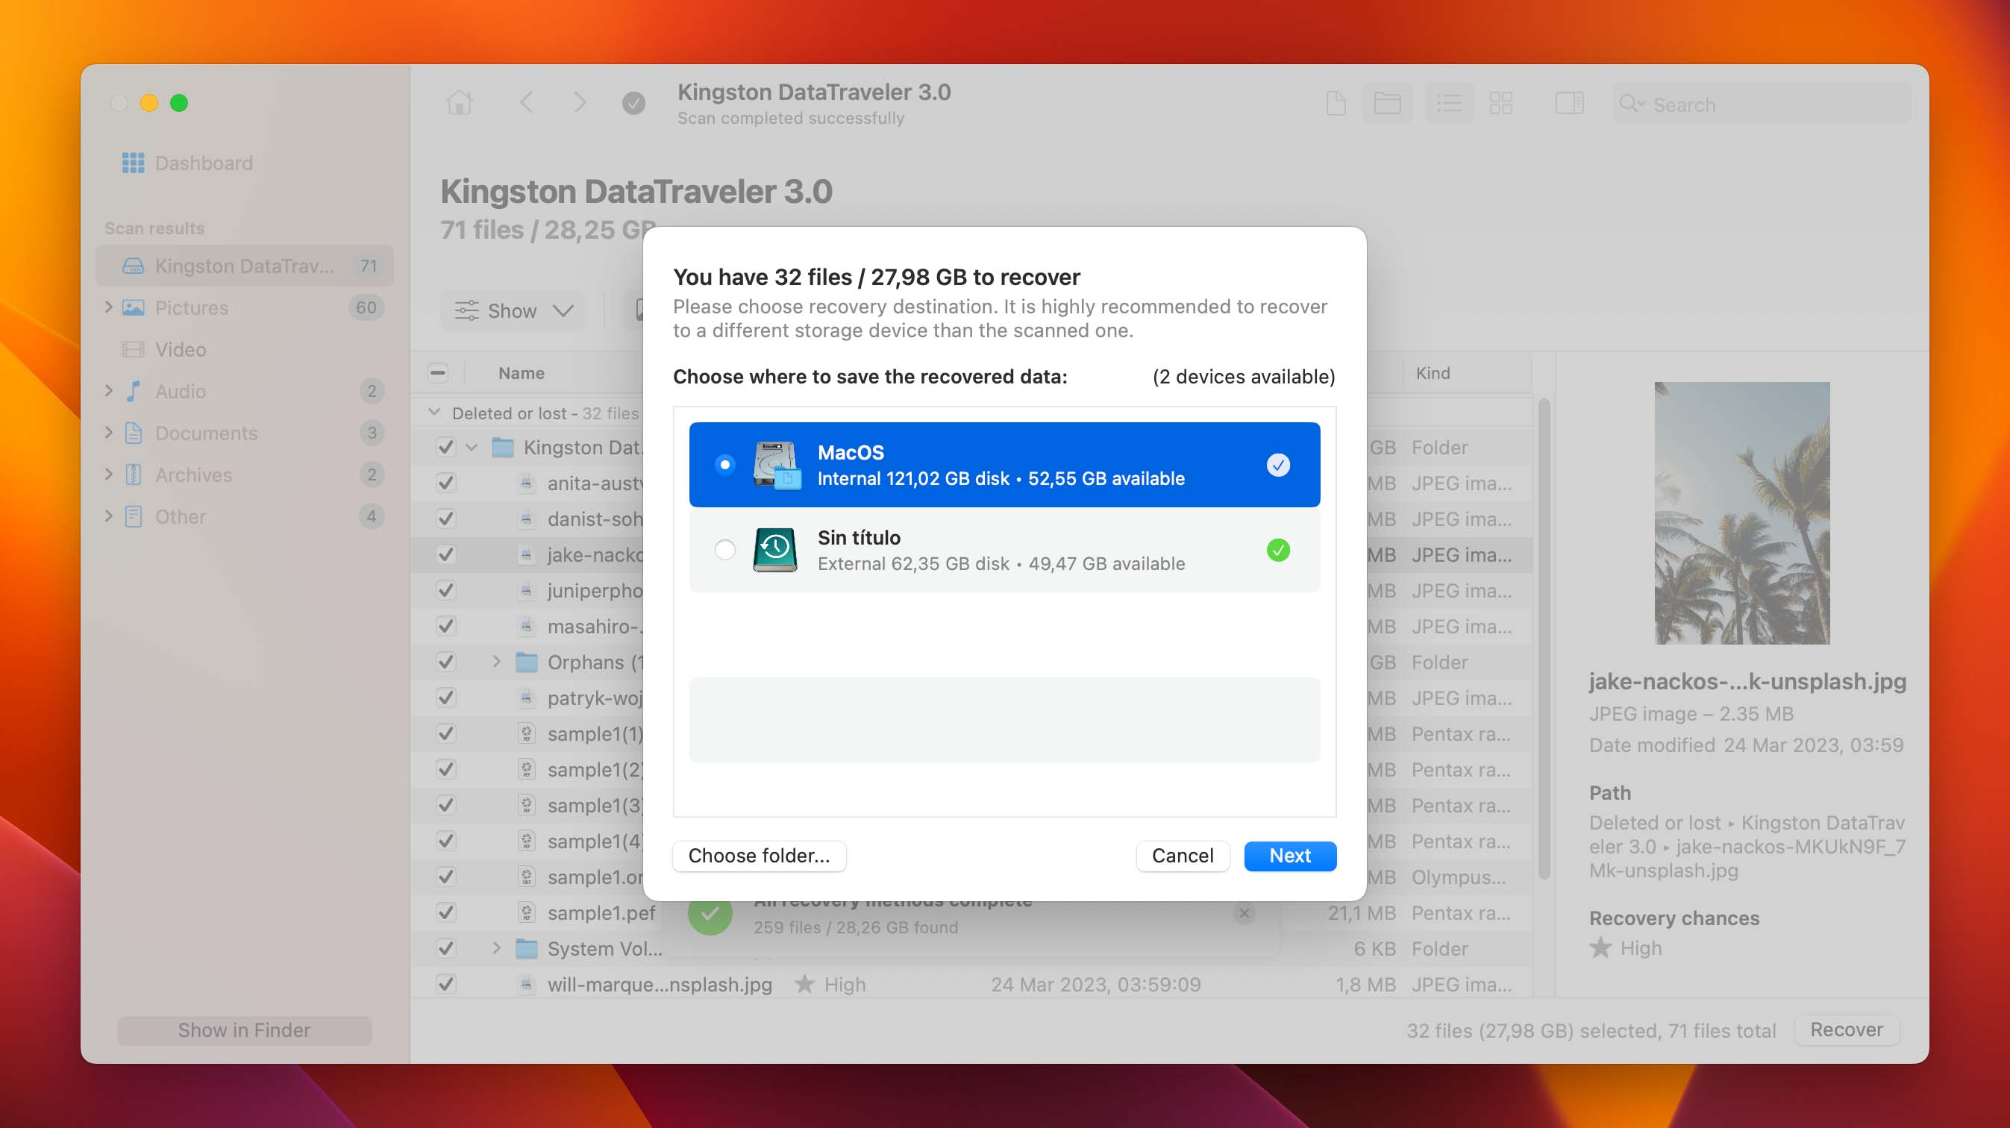Click the Orphans folder icon

pyautogui.click(x=527, y=662)
